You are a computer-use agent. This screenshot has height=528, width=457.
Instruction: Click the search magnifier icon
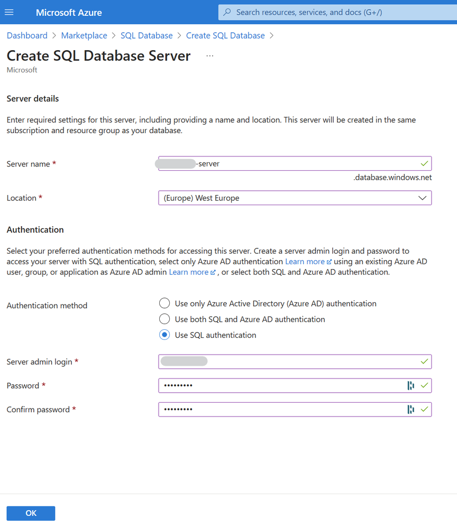(227, 12)
